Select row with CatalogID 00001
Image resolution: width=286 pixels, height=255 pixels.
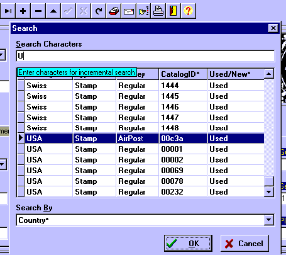coord(140,149)
